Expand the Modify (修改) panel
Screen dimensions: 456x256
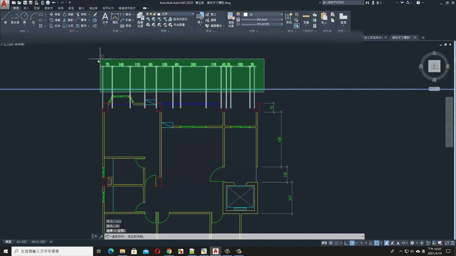pos(73,31)
